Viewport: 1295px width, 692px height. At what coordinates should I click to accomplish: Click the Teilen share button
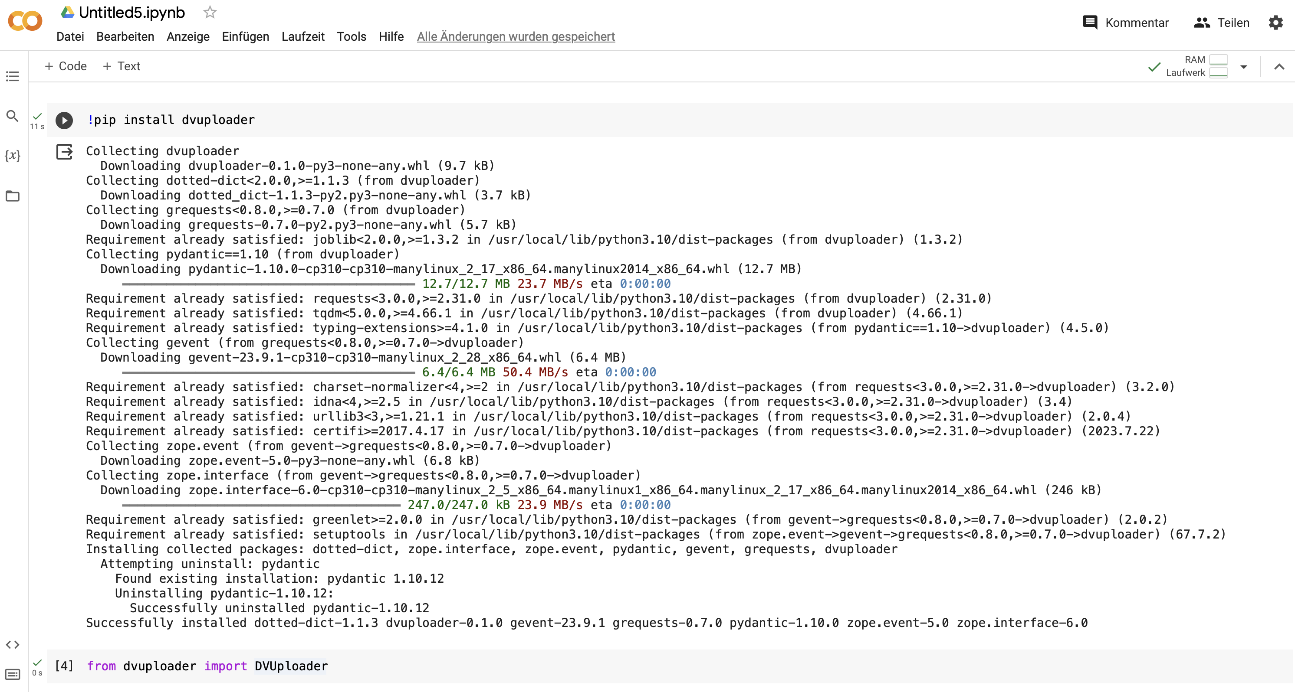1222,23
